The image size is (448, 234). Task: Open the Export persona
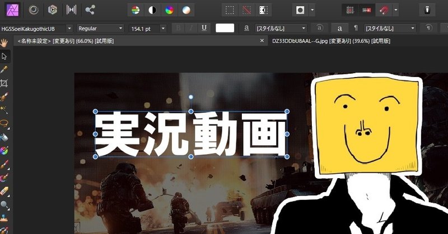(90, 10)
